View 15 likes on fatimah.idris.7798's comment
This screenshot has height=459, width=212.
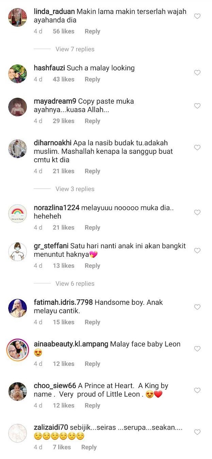coord(63,322)
